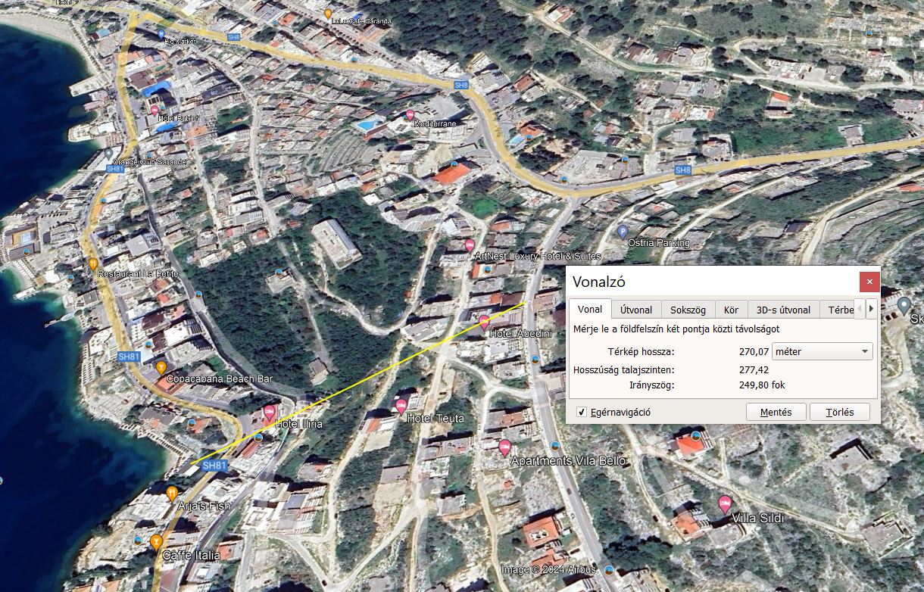Click the Ostria Parking marker icon
This screenshot has height=592, width=924.
tap(623, 232)
